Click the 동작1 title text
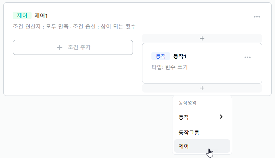 click(180, 56)
